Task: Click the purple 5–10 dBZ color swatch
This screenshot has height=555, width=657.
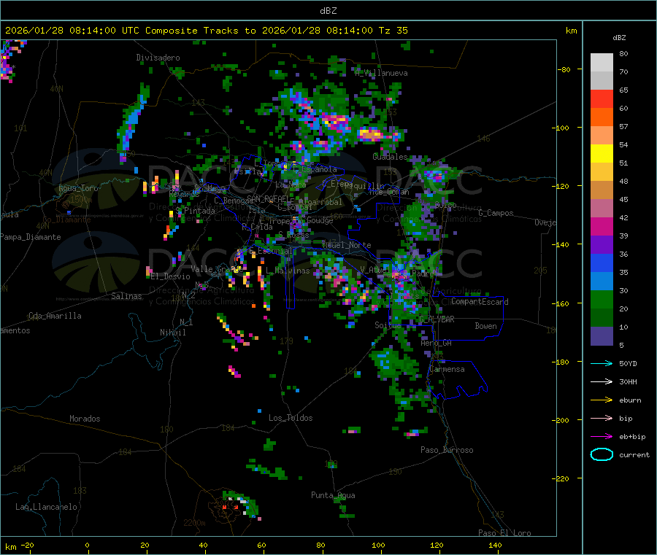Action: [602, 336]
